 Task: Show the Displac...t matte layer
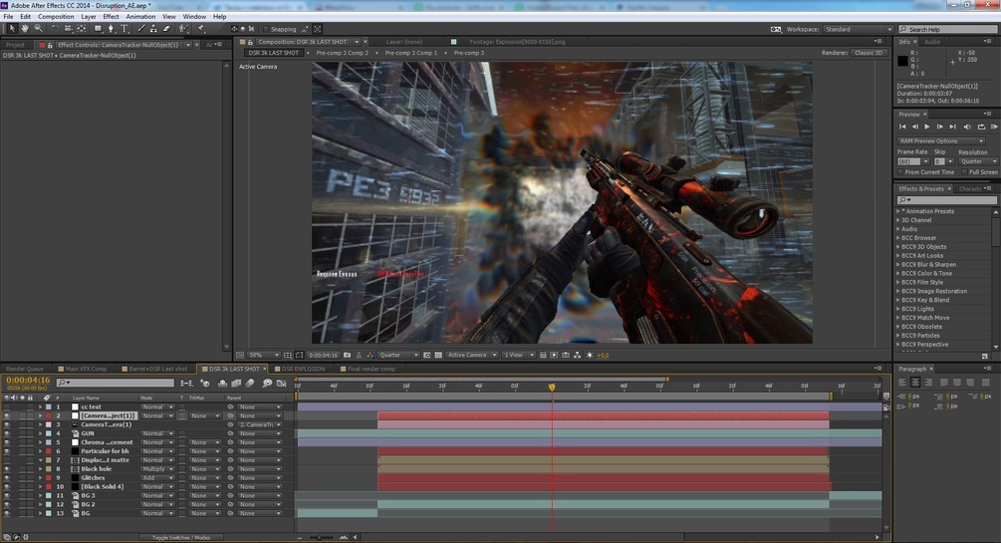pyautogui.click(x=7, y=460)
